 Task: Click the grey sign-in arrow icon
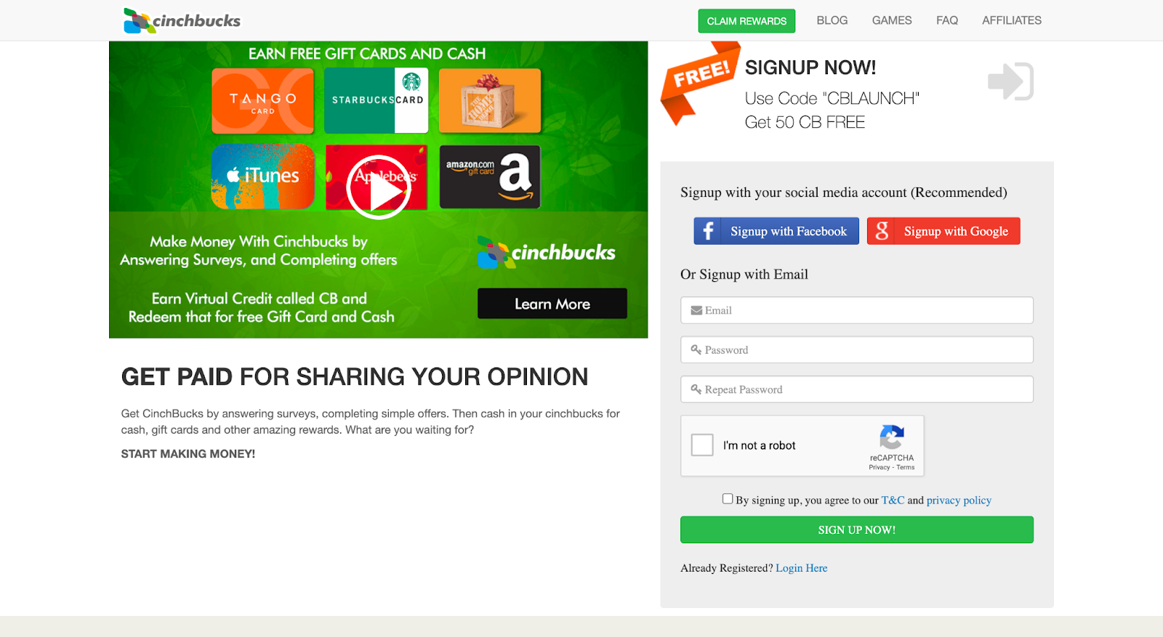tap(1010, 81)
